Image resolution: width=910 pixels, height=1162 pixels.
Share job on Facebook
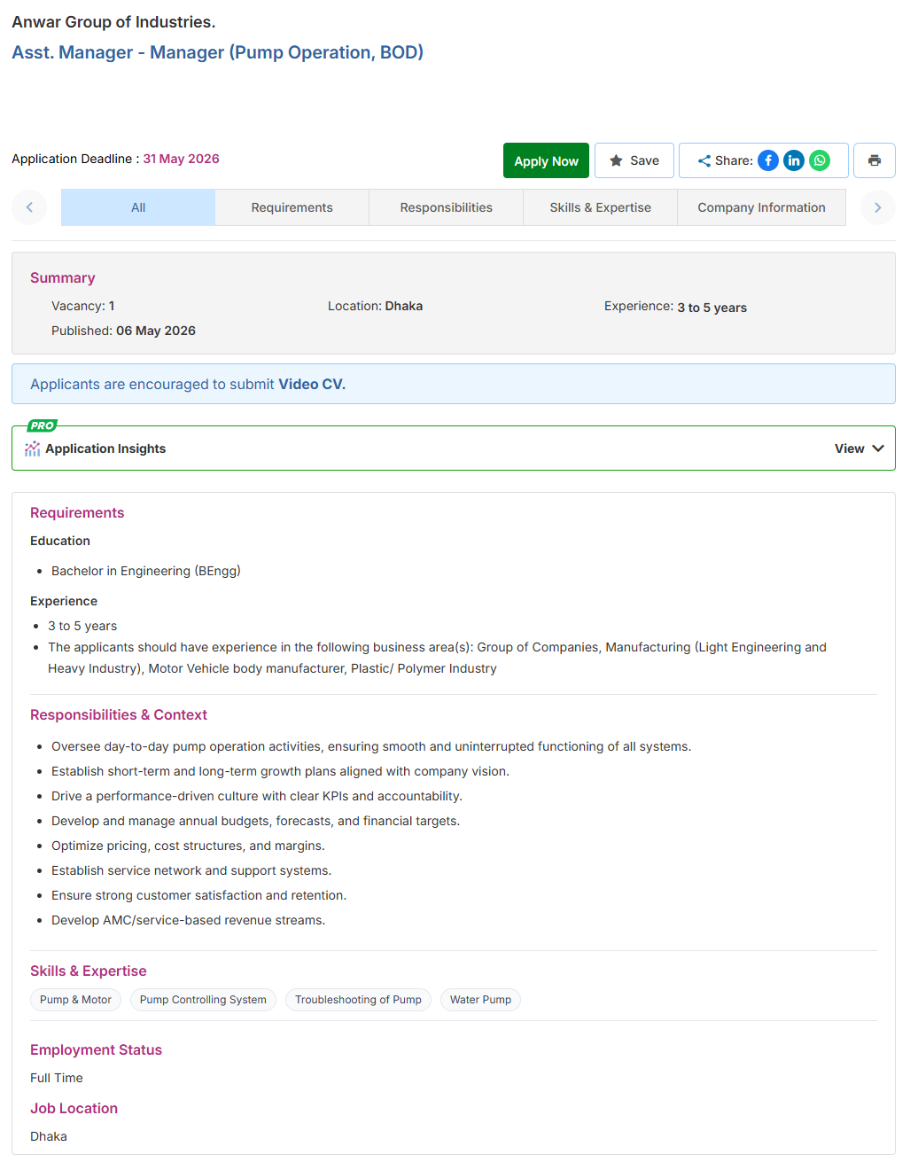click(x=768, y=160)
